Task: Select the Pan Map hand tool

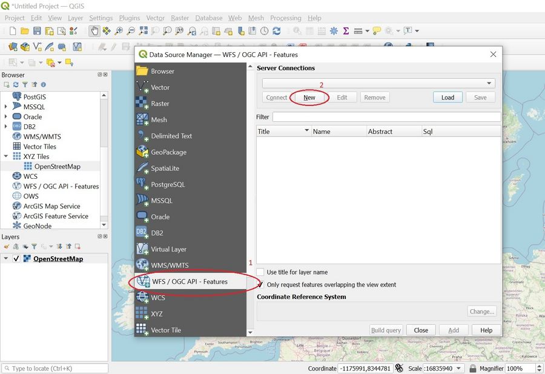Action: (94, 31)
